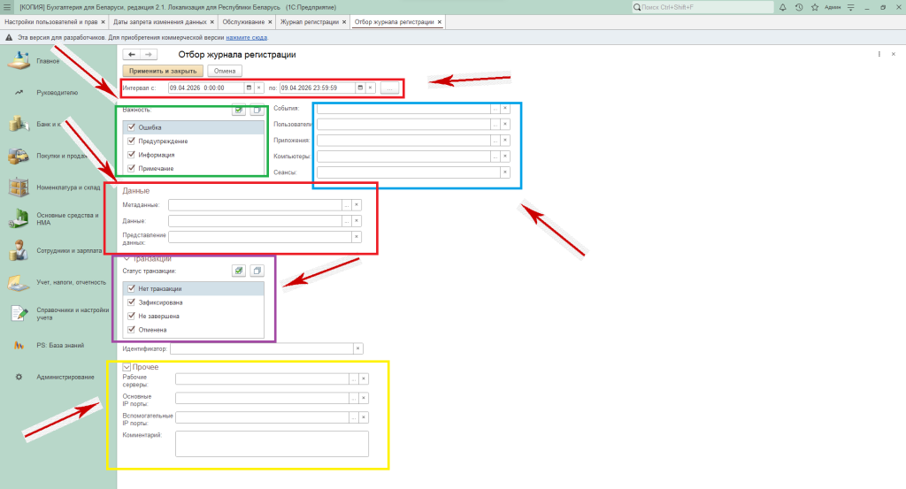Click into the Комментарий text field
906x489 pixels.
tap(271, 443)
